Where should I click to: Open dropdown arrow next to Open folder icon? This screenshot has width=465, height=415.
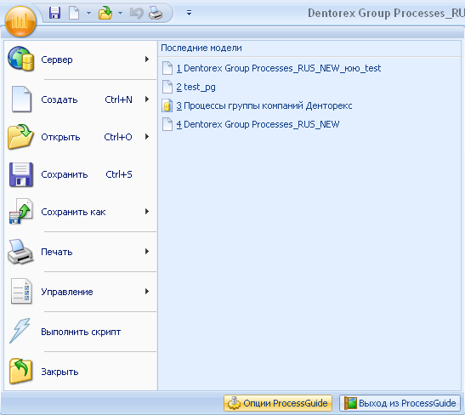click(120, 13)
